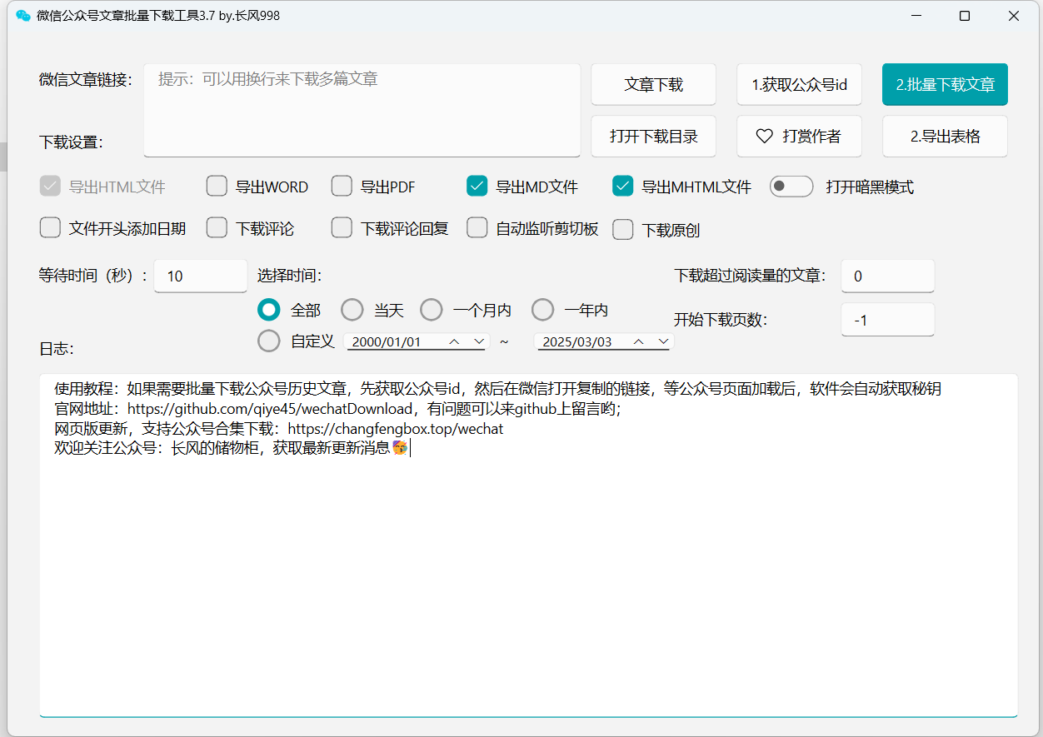Click the 使用教程 line in the log

pos(498,389)
